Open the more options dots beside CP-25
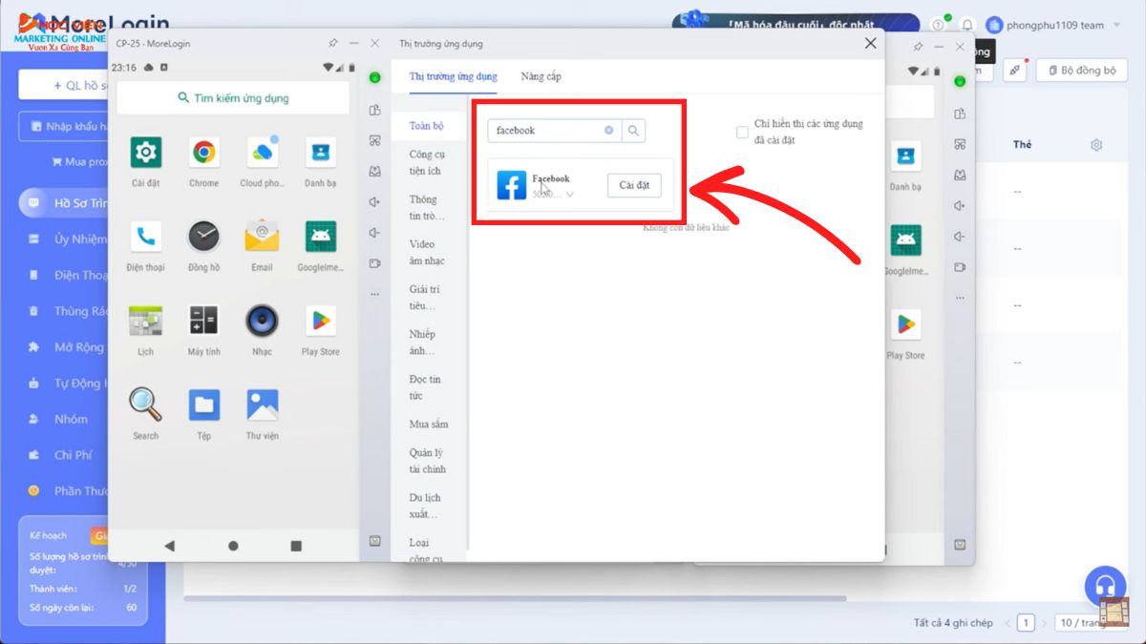This screenshot has height=644, width=1146. pos(375,293)
